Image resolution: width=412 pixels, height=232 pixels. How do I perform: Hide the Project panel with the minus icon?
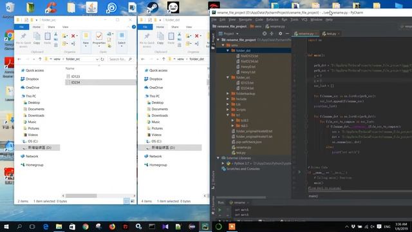[287, 34]
